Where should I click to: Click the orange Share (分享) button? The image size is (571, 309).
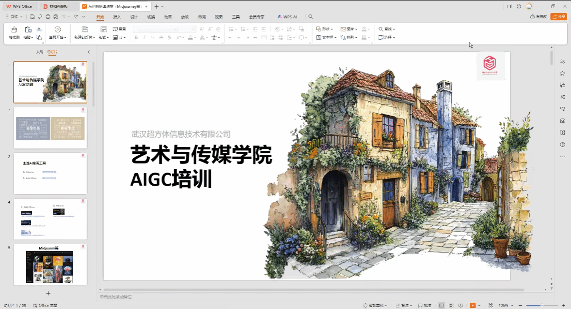(x=558, y=16)
